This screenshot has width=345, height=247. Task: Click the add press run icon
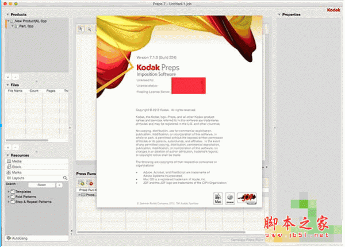(81, 183)
